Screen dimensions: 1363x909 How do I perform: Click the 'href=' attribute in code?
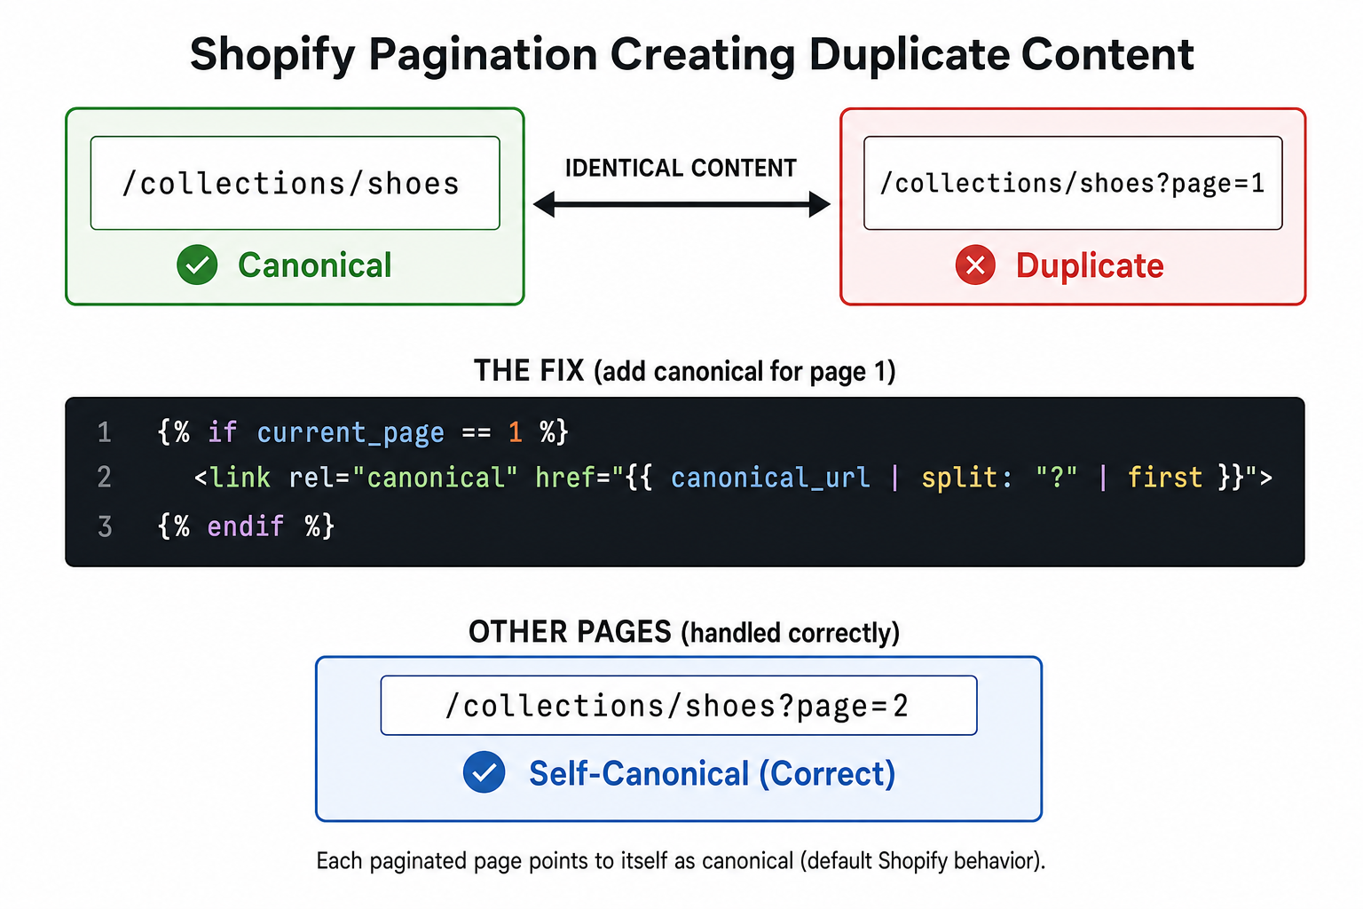(573, 478)
